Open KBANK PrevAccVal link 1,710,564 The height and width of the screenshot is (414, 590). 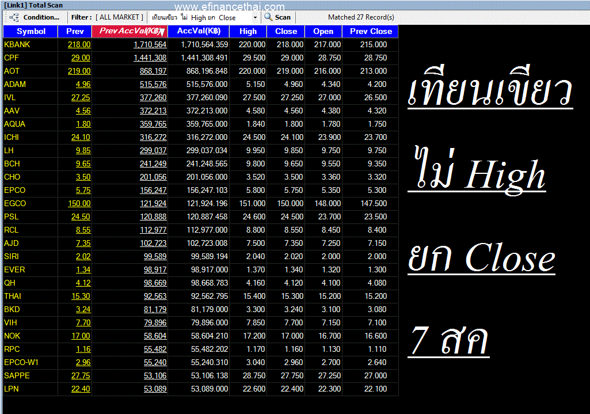[150, 44]
